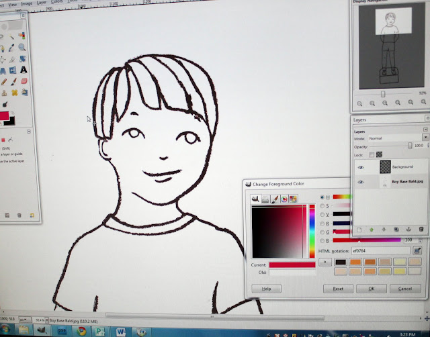Switch to the color Wheel tab

(284, 199)
